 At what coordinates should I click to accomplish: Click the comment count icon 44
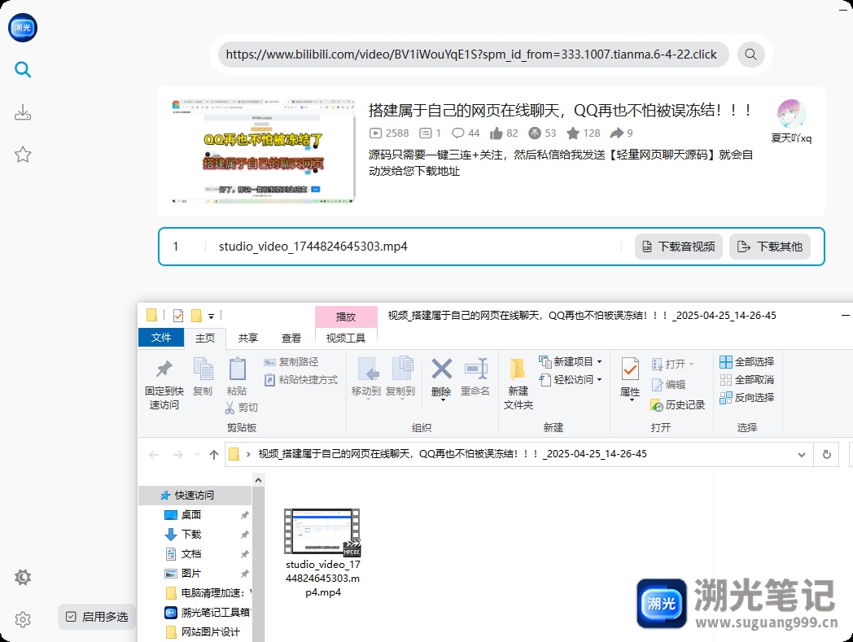click(x=458, y=133)
